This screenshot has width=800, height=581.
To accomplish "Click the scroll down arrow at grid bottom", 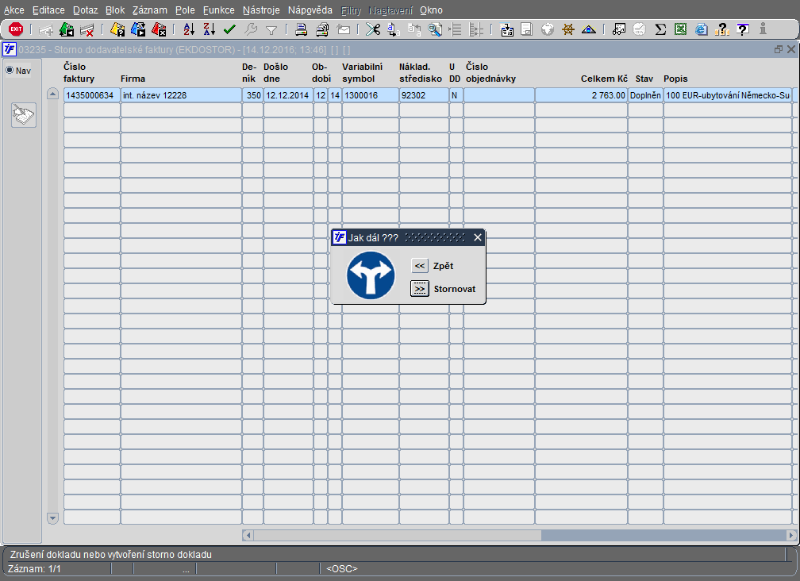I will (x=53, y=518).
